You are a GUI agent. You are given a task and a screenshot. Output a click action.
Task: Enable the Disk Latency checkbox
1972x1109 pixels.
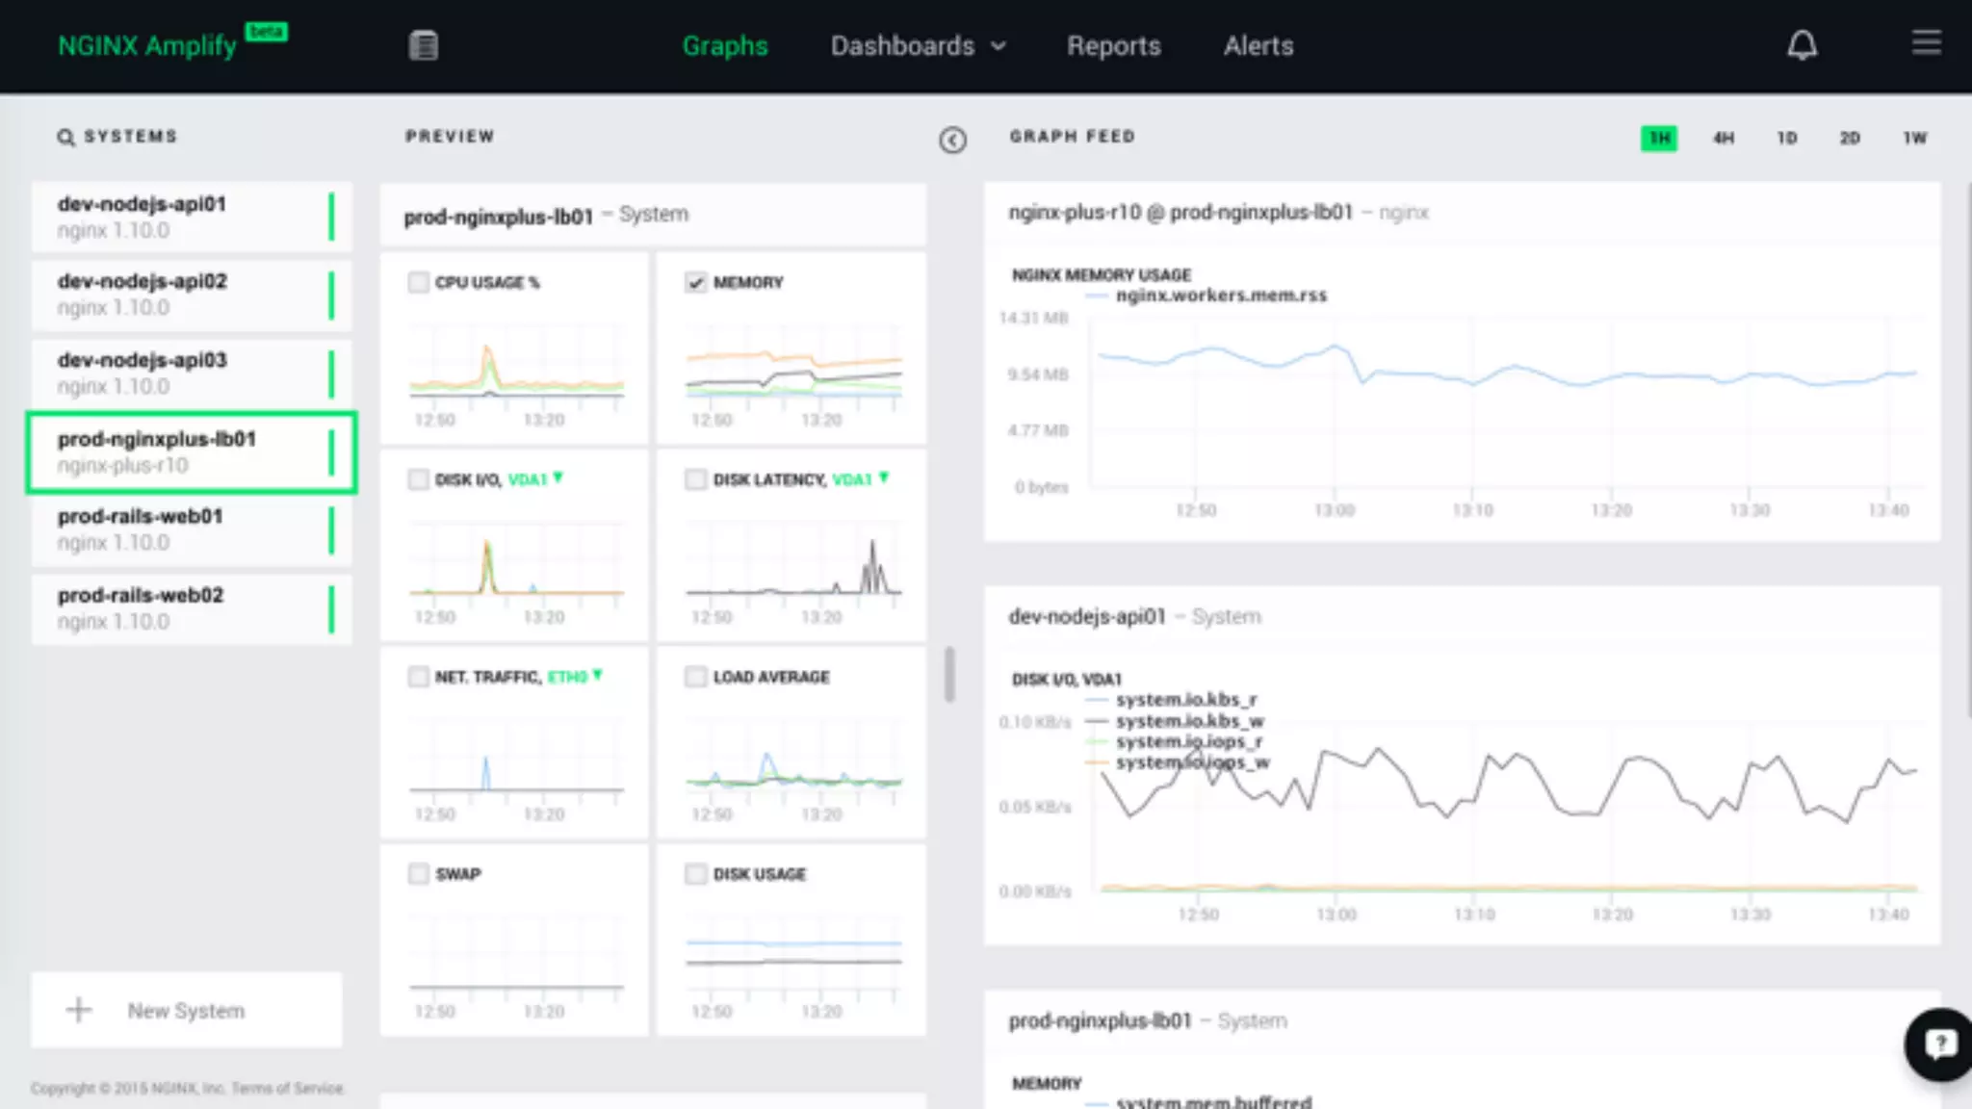tap(696, 479)
